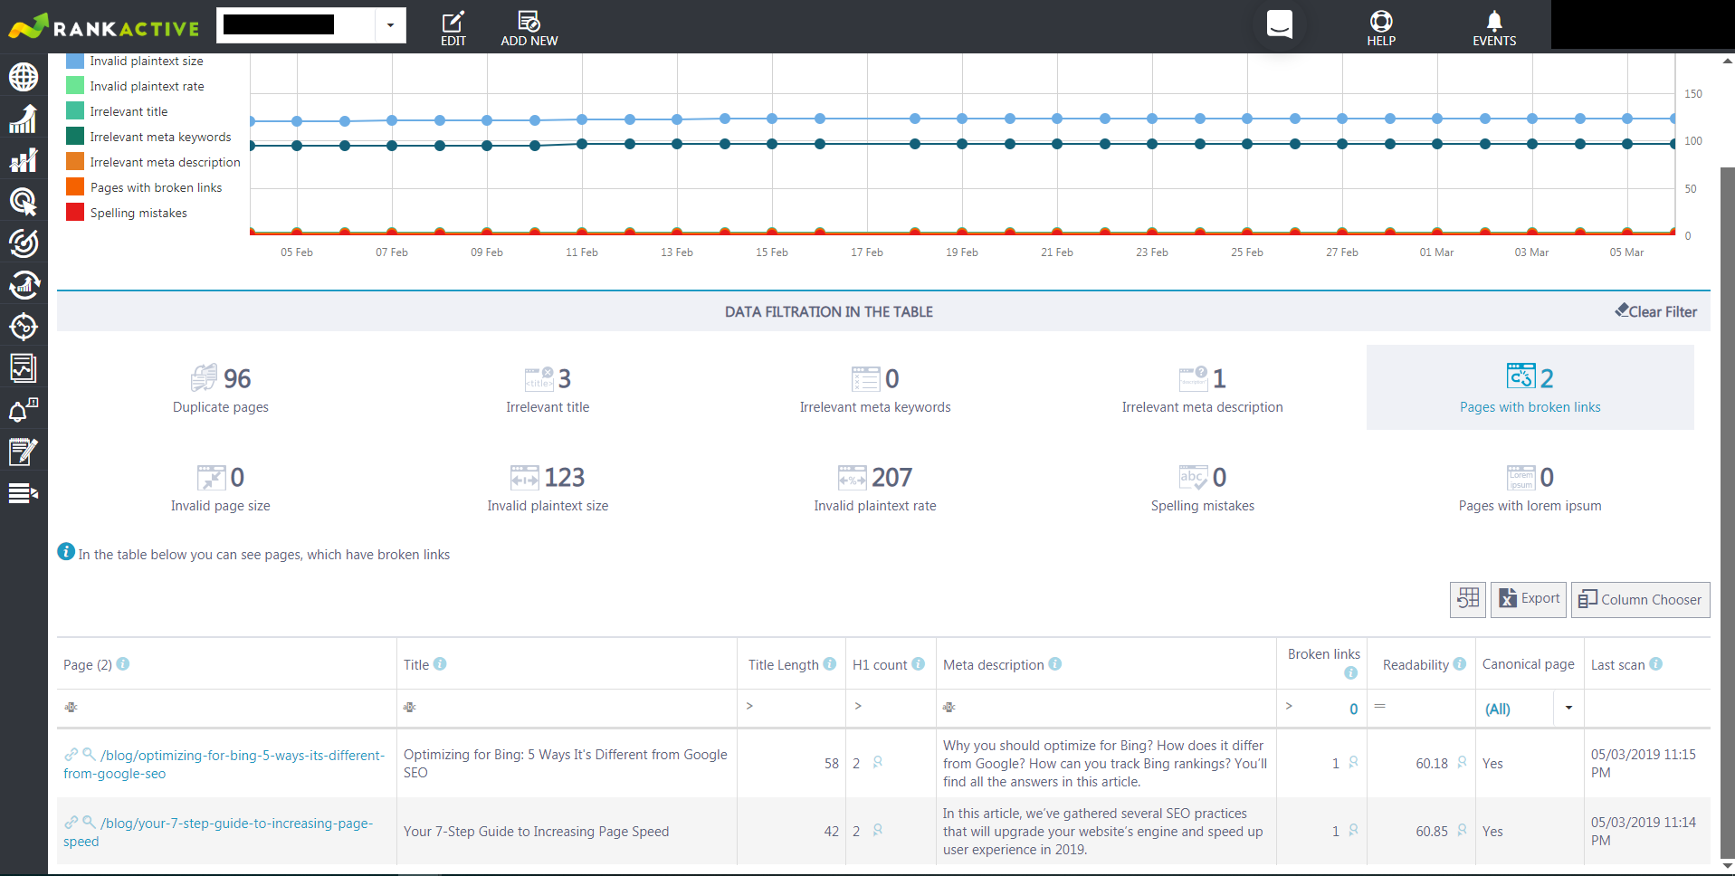Open the link icon for the optimizing-for-bing page
This screenshot has width=1735, height=876.
(x=71, y=754)
